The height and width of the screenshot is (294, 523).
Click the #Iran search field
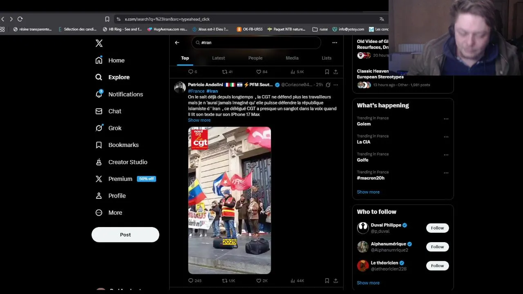click(256, 42)
